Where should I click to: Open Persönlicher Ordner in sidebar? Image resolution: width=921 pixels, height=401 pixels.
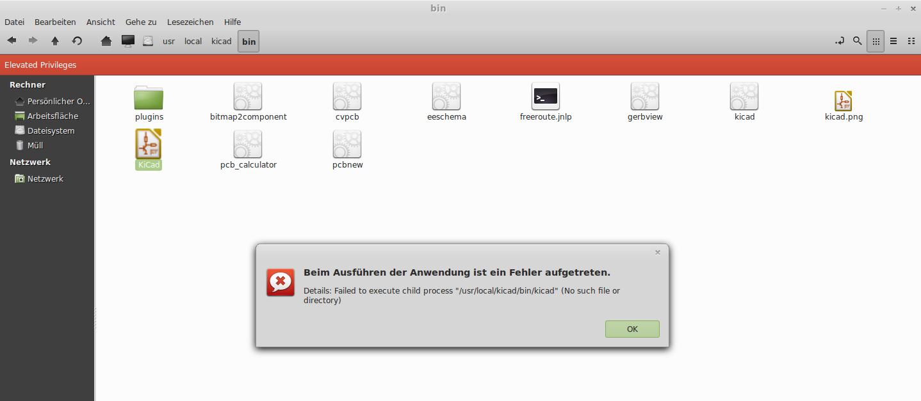pos(53,101)
